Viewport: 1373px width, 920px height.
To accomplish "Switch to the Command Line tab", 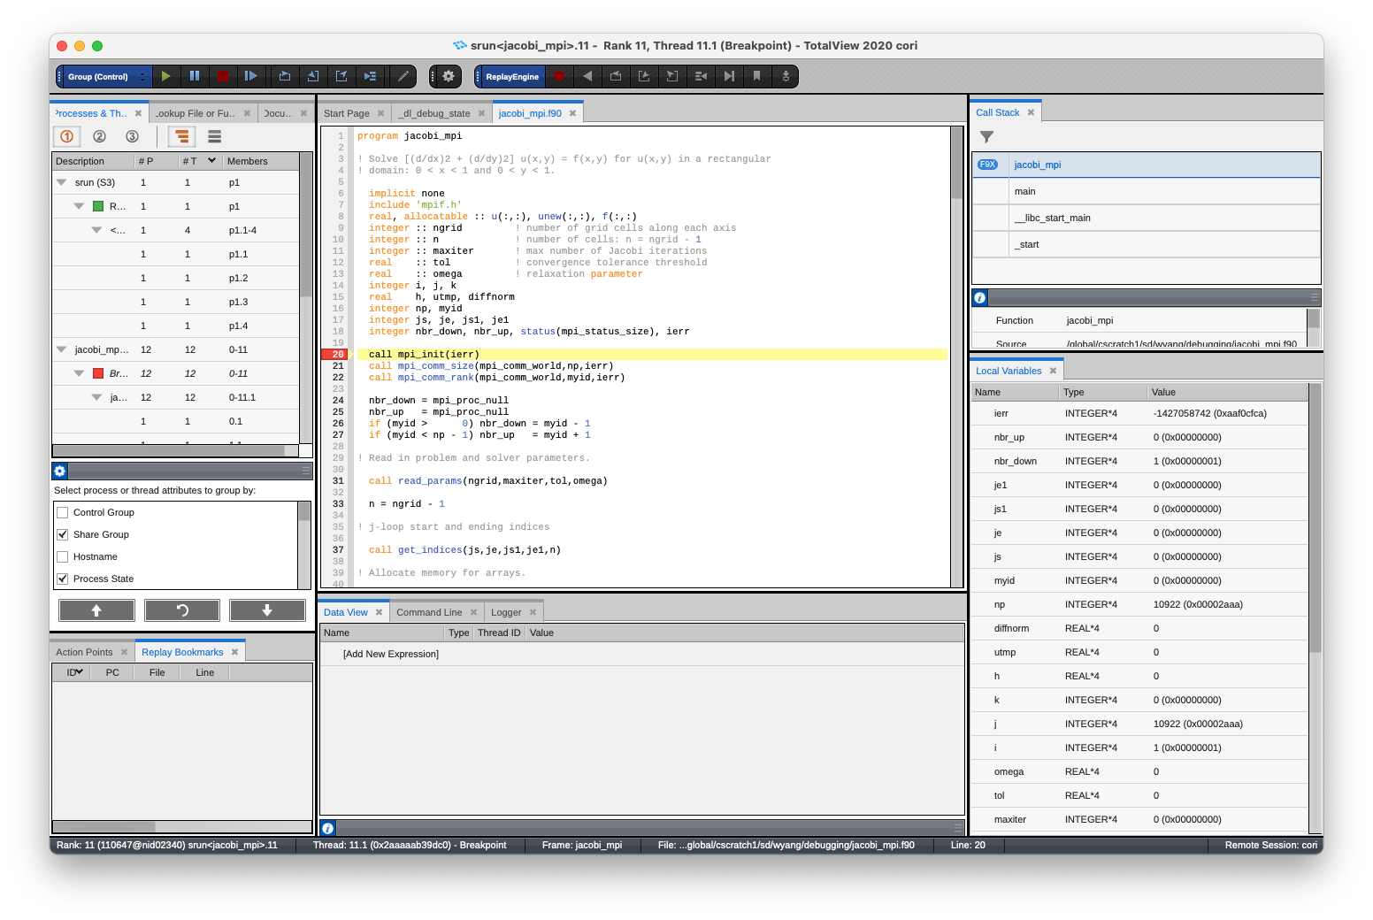I will pos(429,612).
